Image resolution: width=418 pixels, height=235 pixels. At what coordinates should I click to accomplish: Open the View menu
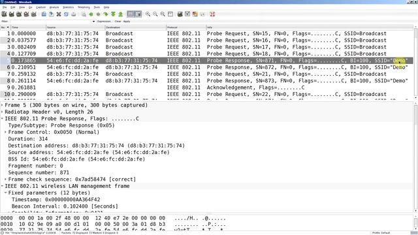click(22, 7)
